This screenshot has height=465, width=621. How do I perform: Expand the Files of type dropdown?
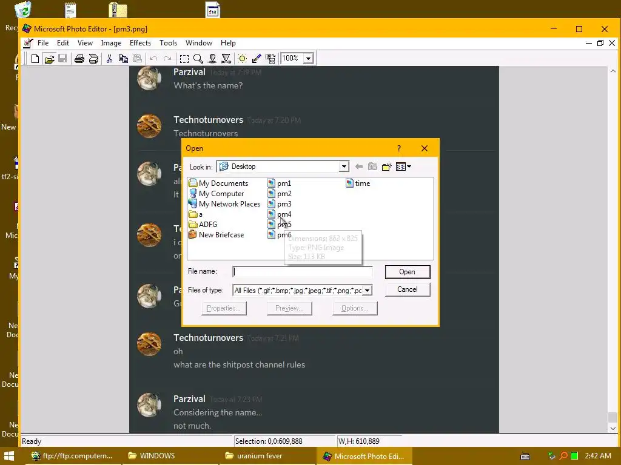click(x=367, y=291)
